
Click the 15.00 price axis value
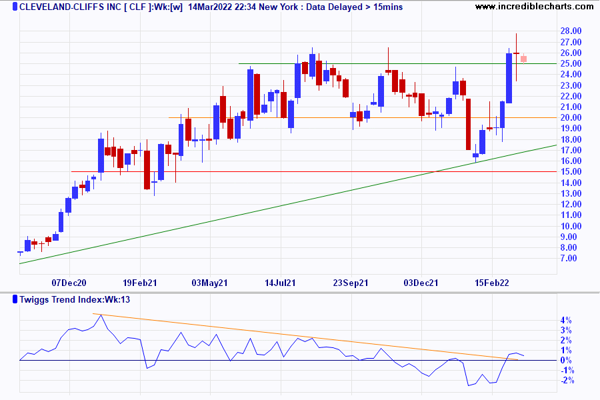(x=571, y=171)
